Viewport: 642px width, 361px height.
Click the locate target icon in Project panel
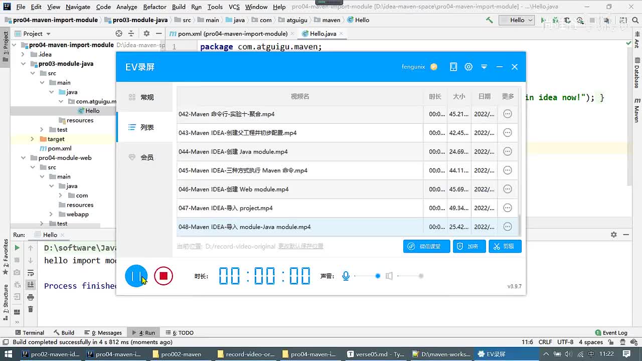[119, 34]
